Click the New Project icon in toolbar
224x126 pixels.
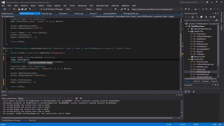(14, 9)
